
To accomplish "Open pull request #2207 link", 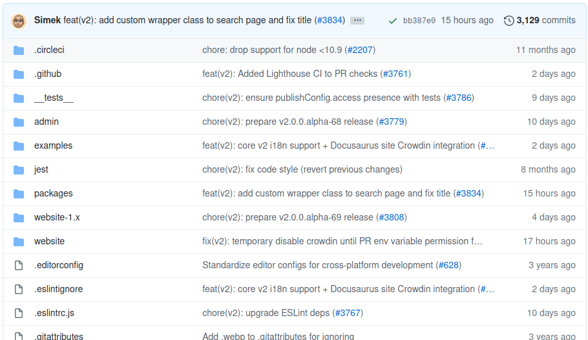I will click(361, 50).
